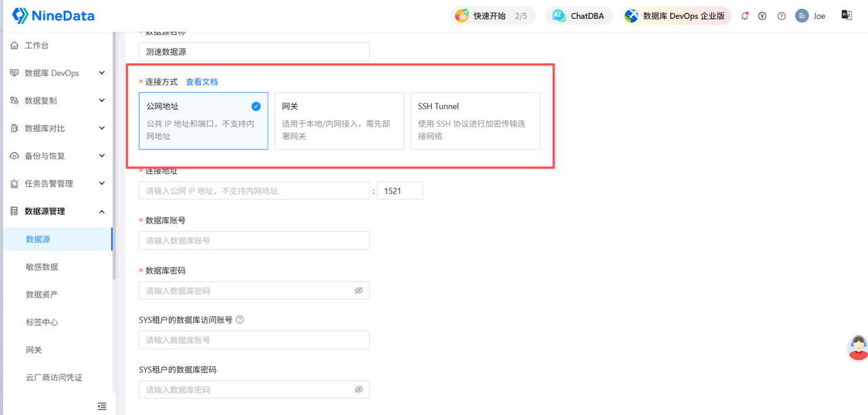
Task: Click the port field showing 1521
Action: (x=400, y=191)
